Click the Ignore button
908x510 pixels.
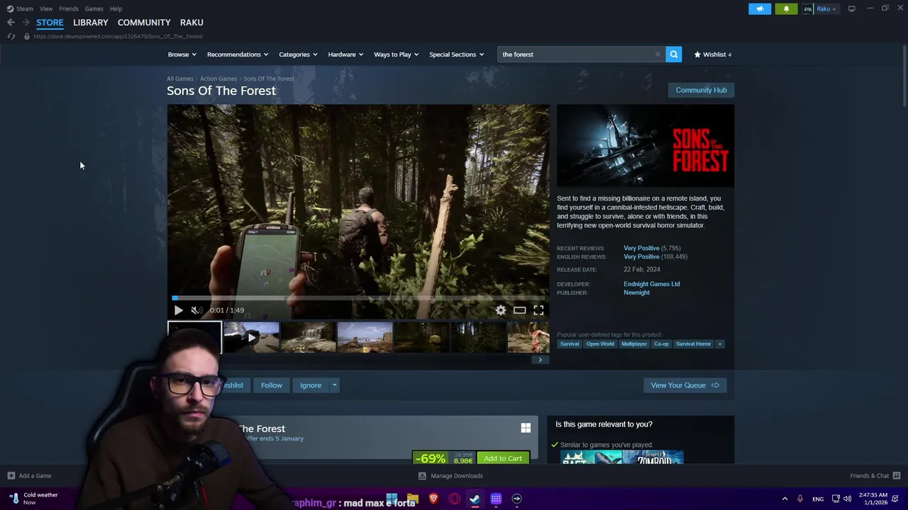pyautogui.click(x=311, y=385)
